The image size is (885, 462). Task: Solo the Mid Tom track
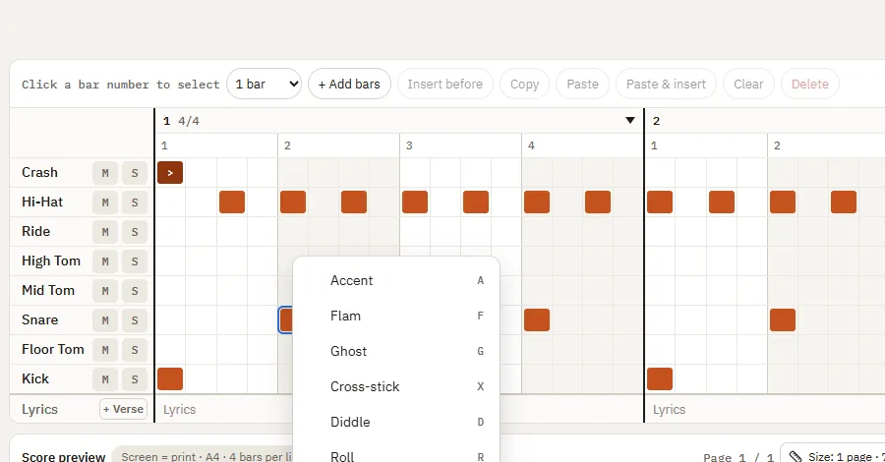click(135, 291)
